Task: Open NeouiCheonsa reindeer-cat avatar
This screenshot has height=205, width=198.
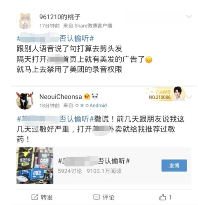Action: coord(25,100)
